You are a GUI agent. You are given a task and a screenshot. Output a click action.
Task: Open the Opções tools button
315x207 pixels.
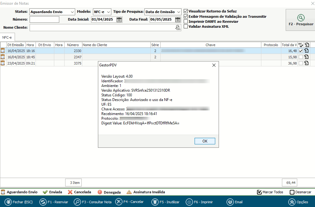coord(292,202)
